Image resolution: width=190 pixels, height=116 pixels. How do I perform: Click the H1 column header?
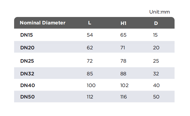[123, 23]
